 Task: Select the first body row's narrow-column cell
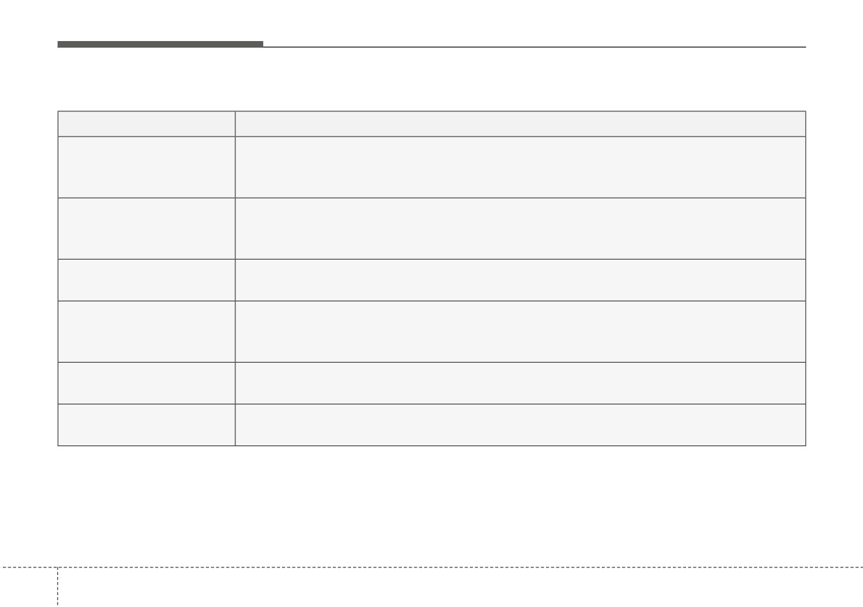(x=146, y=167)
